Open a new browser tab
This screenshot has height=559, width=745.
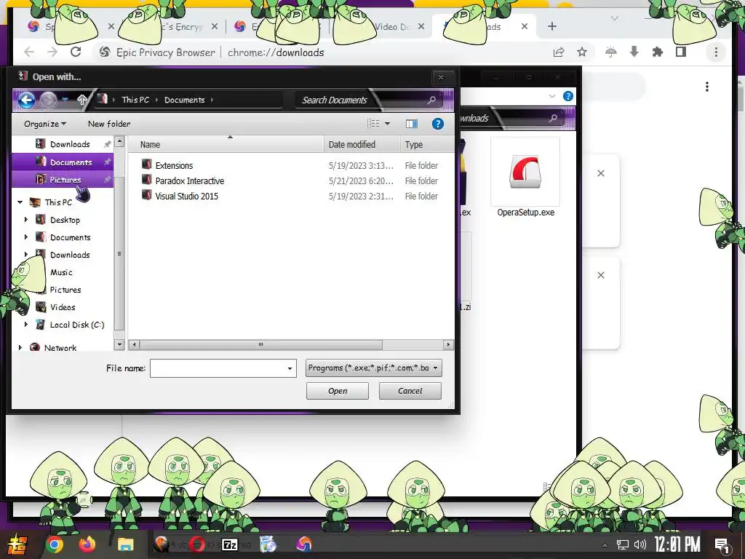[551, 27]
